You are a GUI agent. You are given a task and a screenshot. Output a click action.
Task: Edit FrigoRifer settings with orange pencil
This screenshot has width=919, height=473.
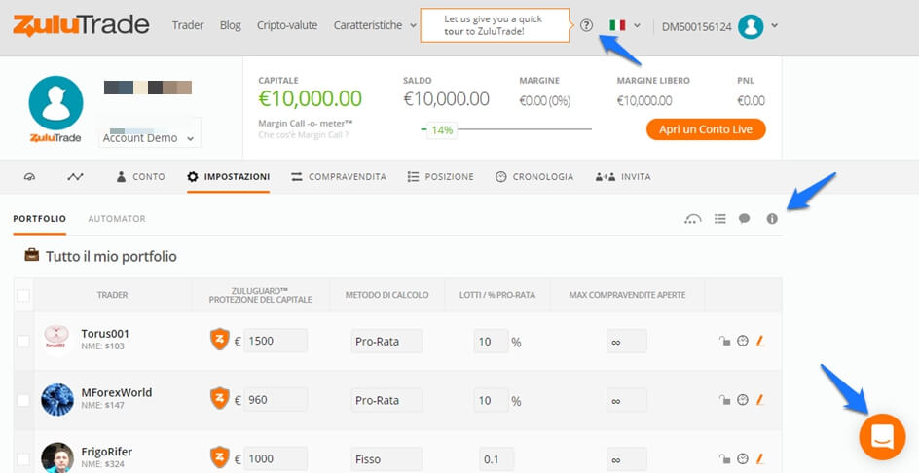pyautogui.click(x=760, y=459)
